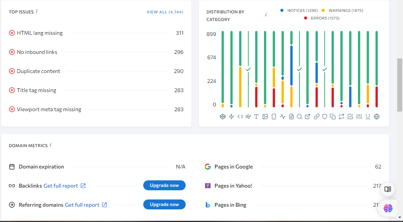Show Top Issues info tooltip icon
This screenshot has width=403, height=222.
tap(37, 11)
